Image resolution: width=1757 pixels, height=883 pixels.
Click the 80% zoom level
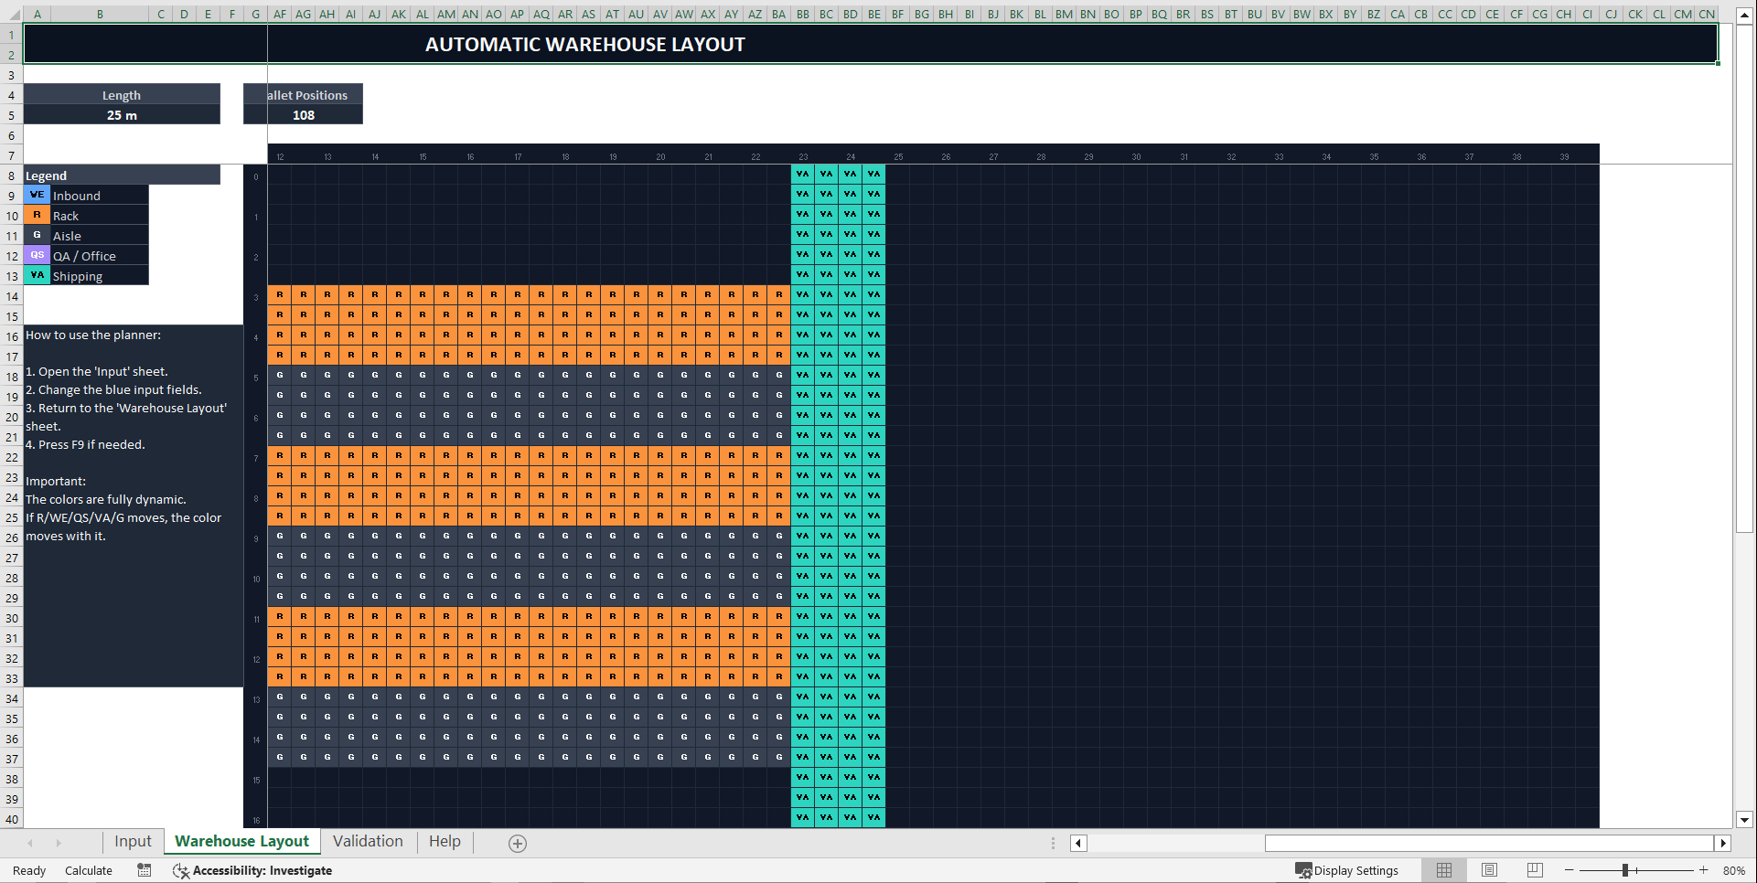point(1733,870)
